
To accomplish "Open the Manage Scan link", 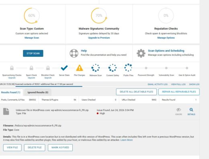I will pos(32,38).
